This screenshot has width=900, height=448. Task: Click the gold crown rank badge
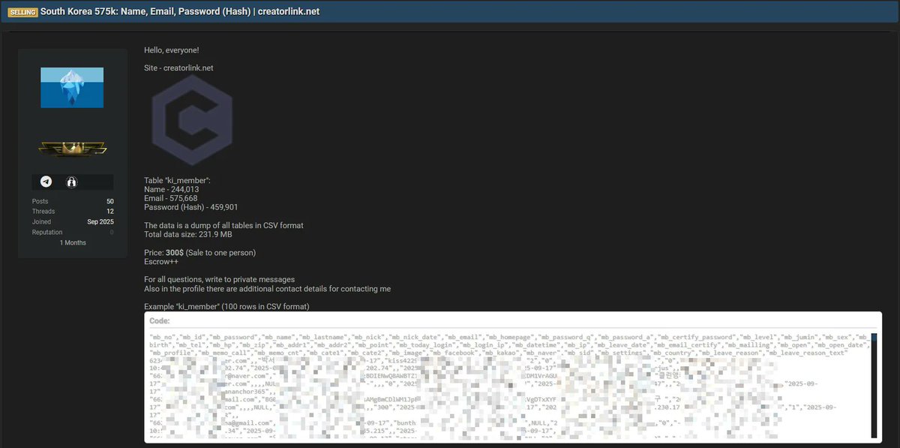tap(73, 150)
